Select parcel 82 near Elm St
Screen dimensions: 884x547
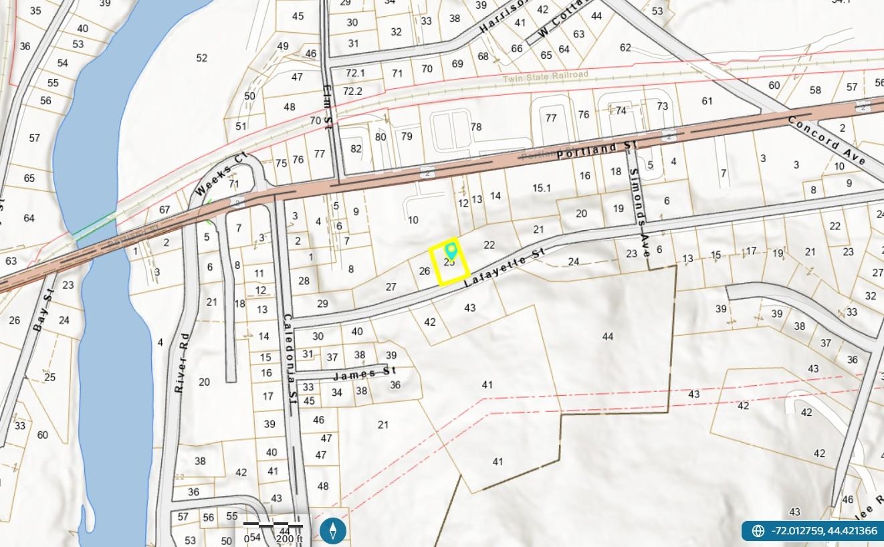point(356,149)
